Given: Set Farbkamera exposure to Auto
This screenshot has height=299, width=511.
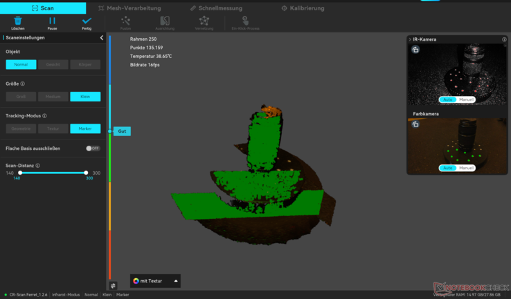Looking at the screenshot, I should pyautogui.click(x=447, y=168).
